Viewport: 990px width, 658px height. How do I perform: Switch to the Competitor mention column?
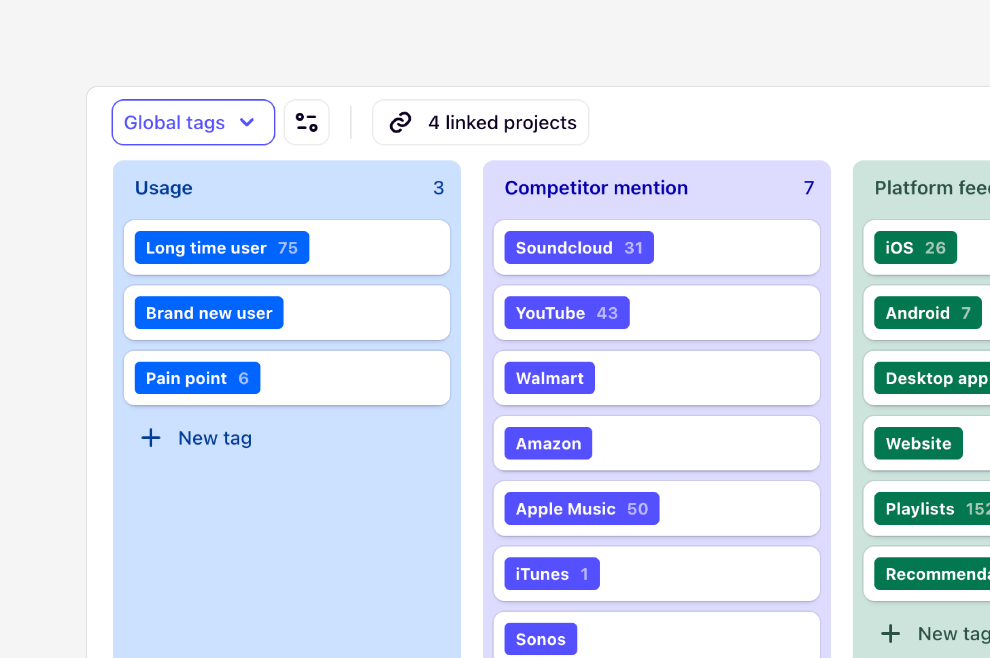(596, 188)
